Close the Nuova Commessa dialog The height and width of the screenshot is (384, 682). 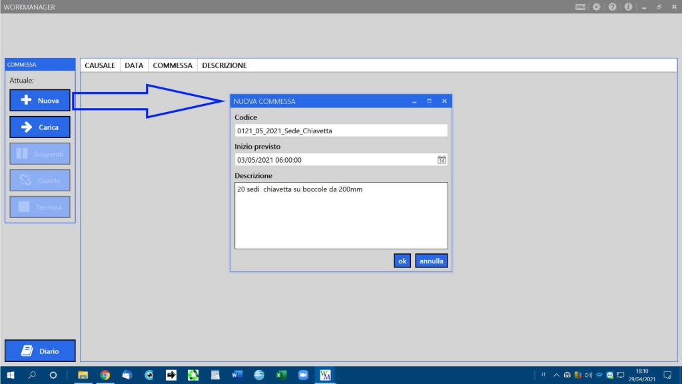[444, 101]
